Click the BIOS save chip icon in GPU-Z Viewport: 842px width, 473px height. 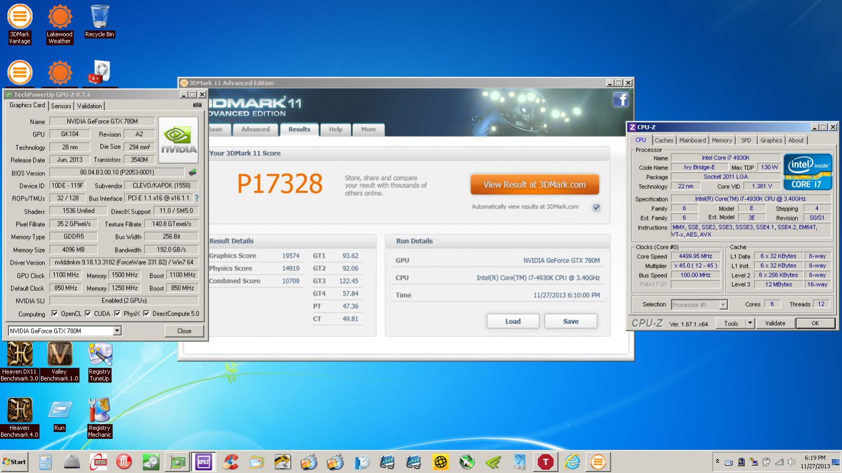coord(193,172)
